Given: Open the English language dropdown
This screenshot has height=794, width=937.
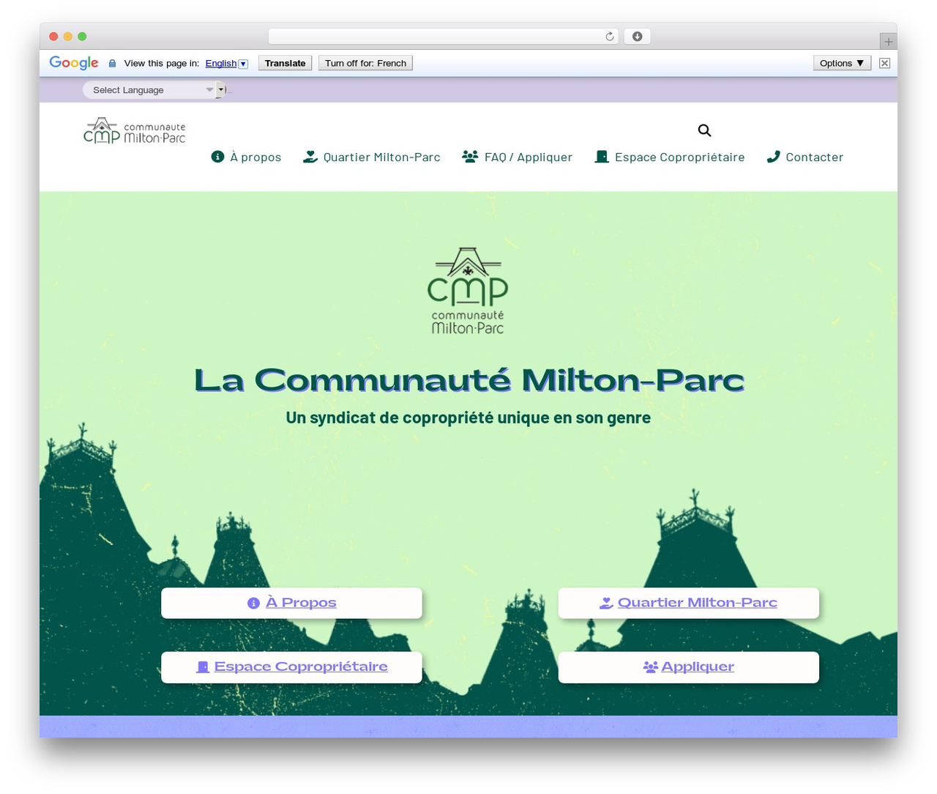Looking at the screenshot, I should [226, 64].
